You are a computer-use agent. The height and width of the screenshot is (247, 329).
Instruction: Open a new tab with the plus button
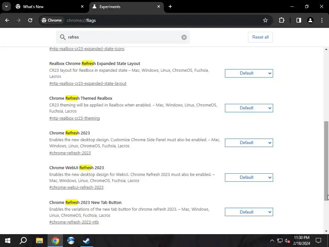[x=170, y=6]
